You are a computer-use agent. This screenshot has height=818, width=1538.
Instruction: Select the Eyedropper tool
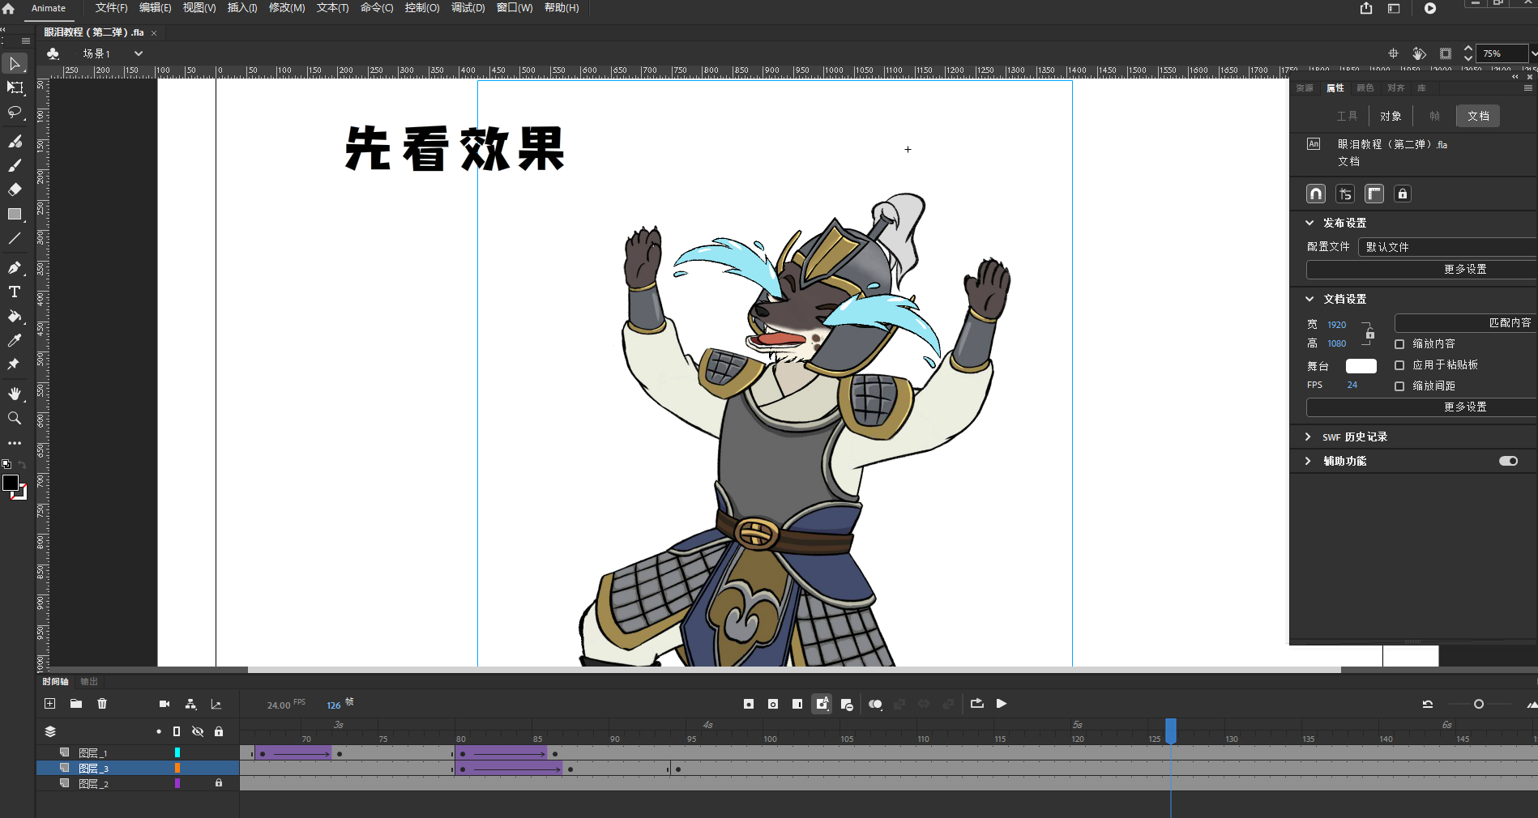point(15,340)
